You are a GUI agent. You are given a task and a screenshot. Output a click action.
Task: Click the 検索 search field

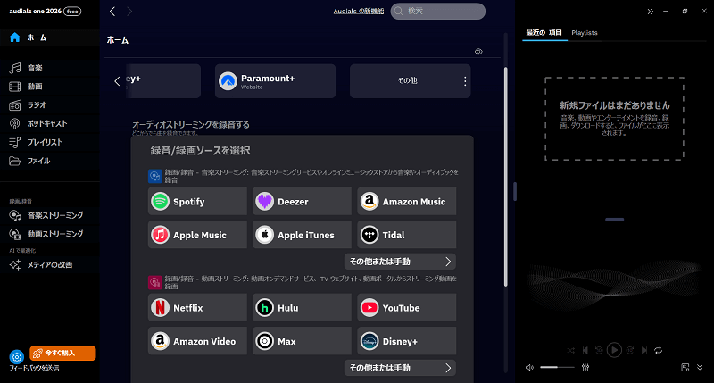pos(438,11)
